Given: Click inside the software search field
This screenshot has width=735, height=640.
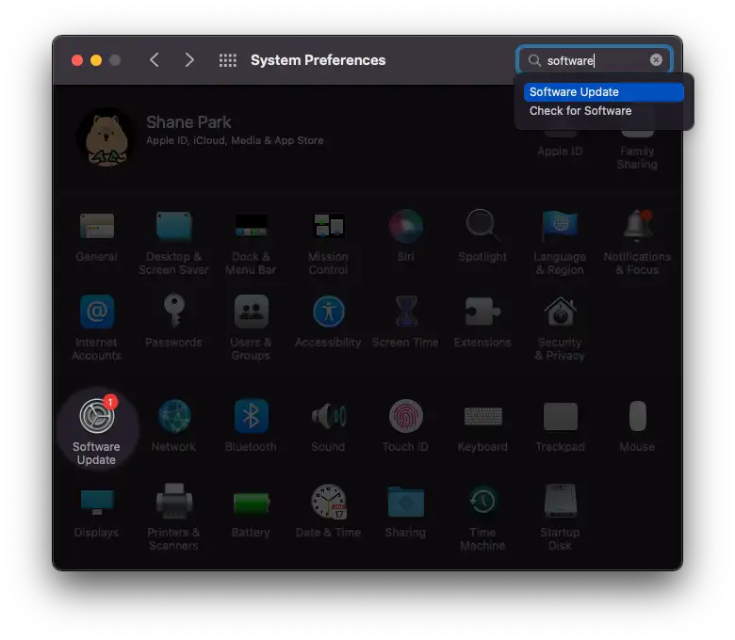Looking at the screenshot, I should pyautogui.click(x=595, y=60).
